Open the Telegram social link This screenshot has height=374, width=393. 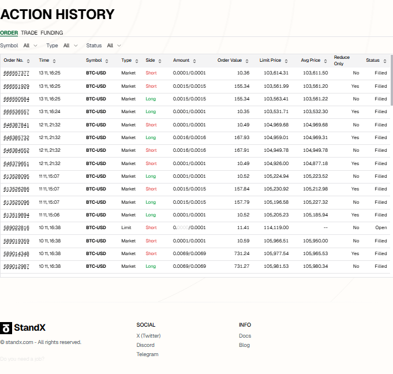click(x=147, y=354)
